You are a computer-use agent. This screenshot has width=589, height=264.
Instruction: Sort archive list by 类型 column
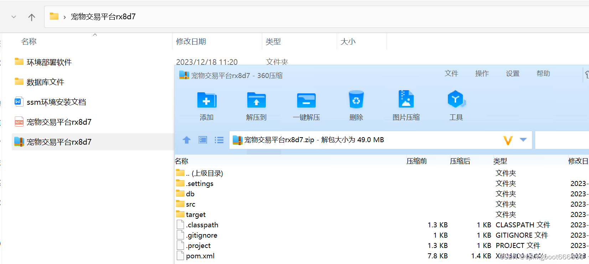tap(500, 161)
